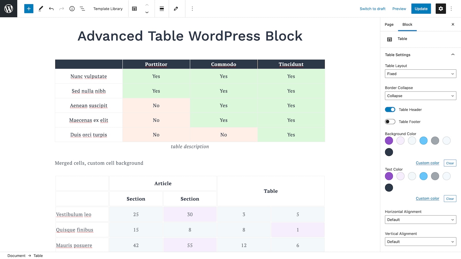Close the settings sidebar with X
461x259 pixels.
[x=453, y=24]
